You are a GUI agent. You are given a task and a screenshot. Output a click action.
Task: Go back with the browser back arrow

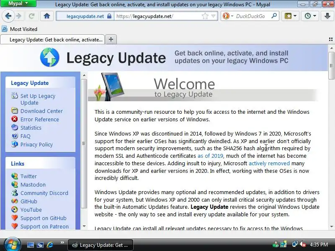point(8,16)
